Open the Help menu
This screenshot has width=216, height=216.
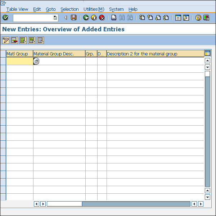point(133,9)
